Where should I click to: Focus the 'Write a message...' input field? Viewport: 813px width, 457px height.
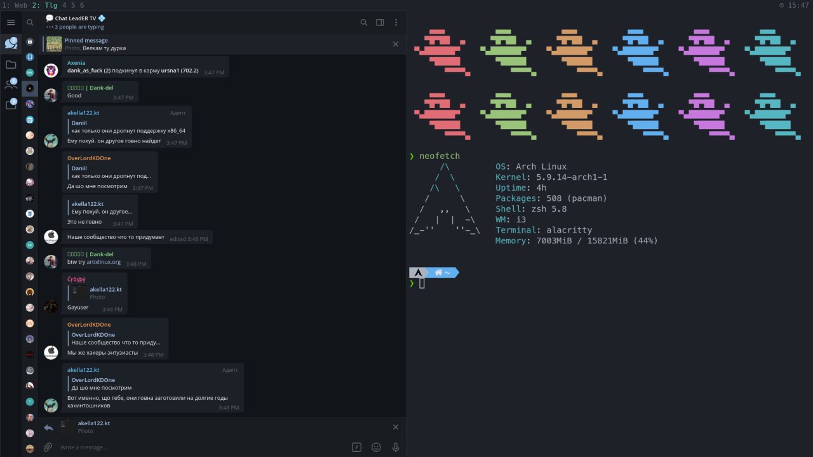coord(202,447)
